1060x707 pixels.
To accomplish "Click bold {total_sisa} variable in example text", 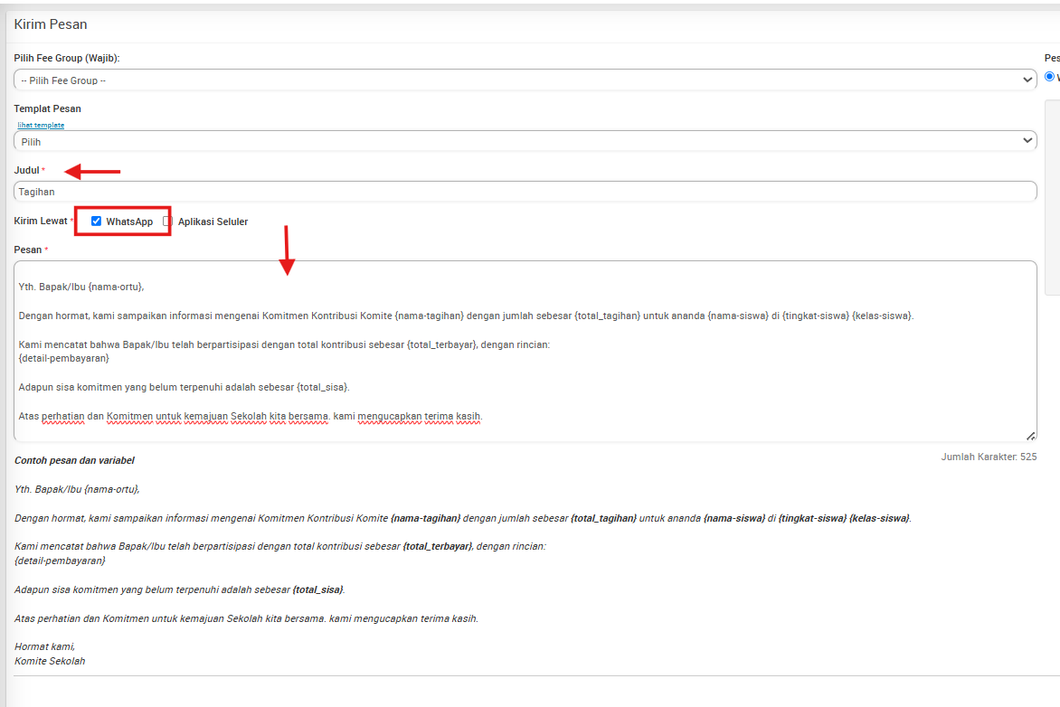I will 317,589.
